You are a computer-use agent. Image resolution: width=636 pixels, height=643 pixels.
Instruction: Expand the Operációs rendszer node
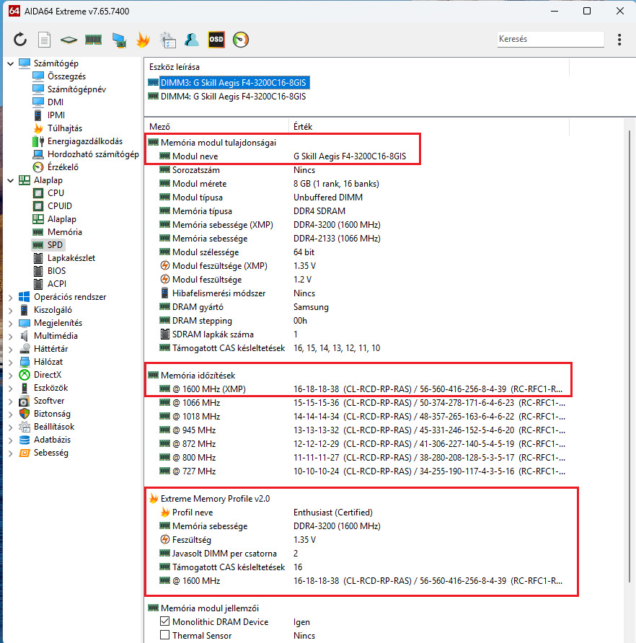(11, 297)
